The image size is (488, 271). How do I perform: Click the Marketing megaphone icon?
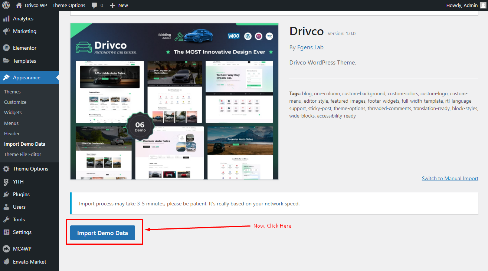point(6,31)
